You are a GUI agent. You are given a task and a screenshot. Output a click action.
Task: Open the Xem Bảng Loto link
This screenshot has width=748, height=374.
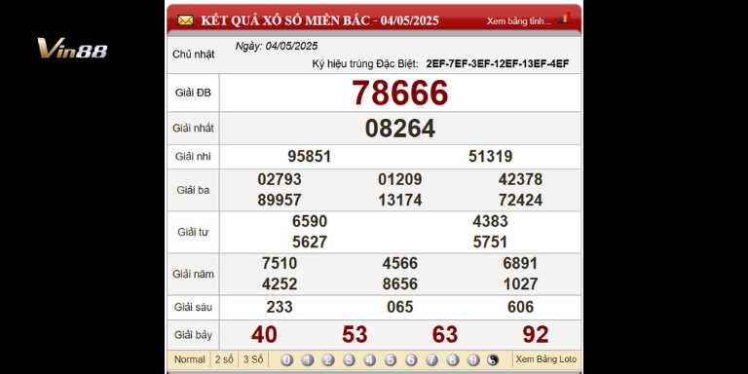click(x=546, y=359)
